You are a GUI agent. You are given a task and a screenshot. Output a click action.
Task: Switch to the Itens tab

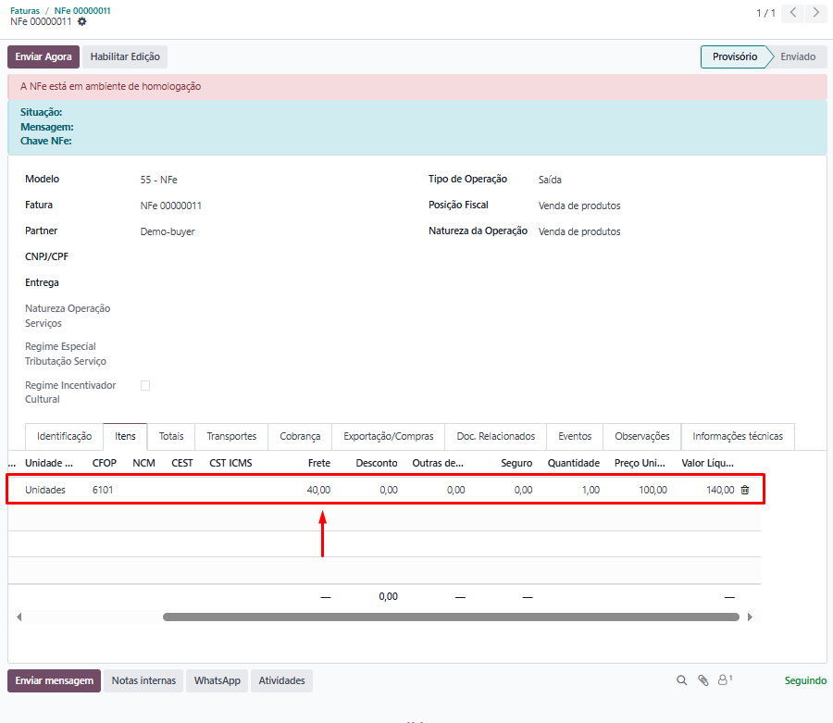125,436
